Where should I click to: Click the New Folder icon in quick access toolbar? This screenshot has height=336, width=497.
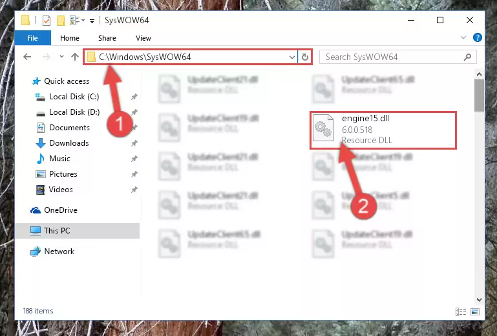[x=61, y=21]
